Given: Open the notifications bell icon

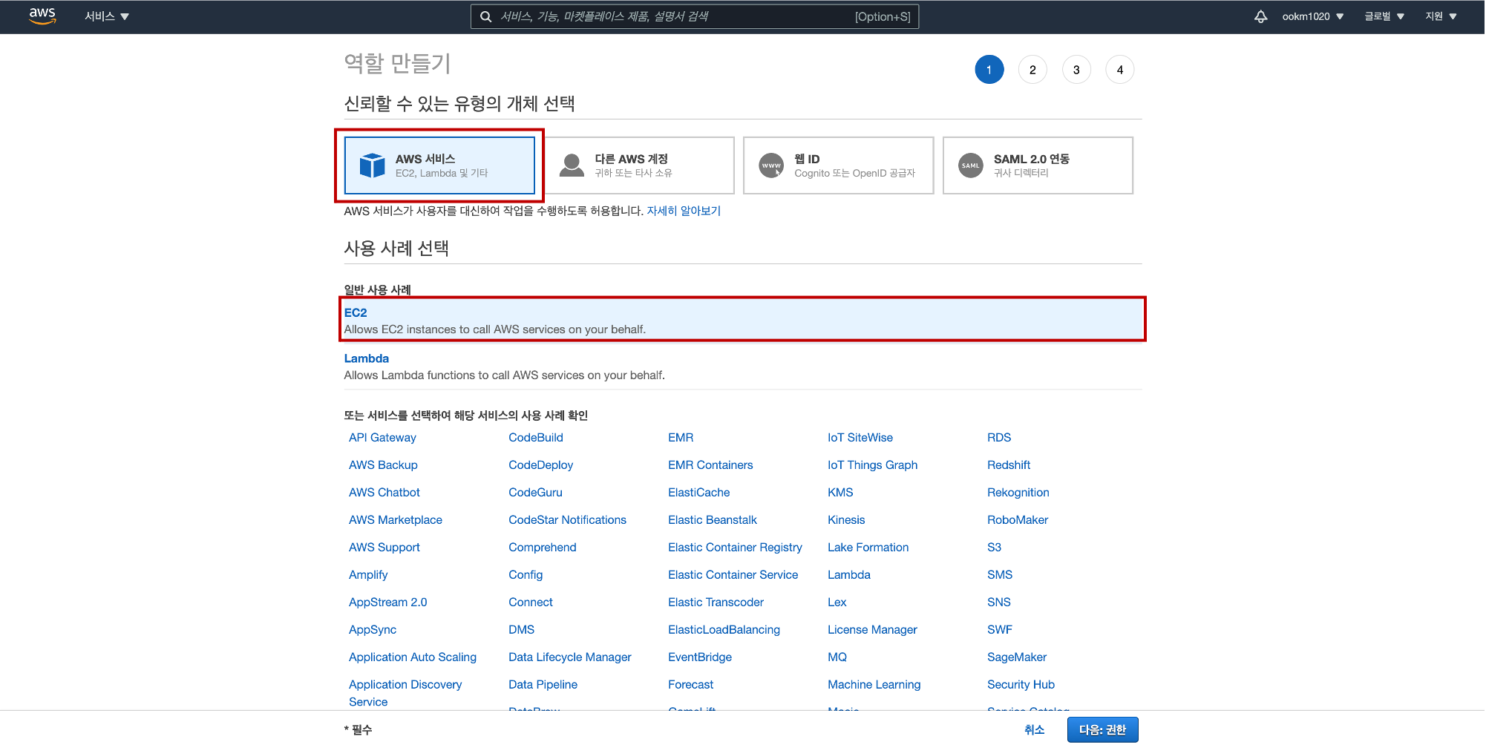Looking at the screenshot, I should click(x=1260, y=16).
